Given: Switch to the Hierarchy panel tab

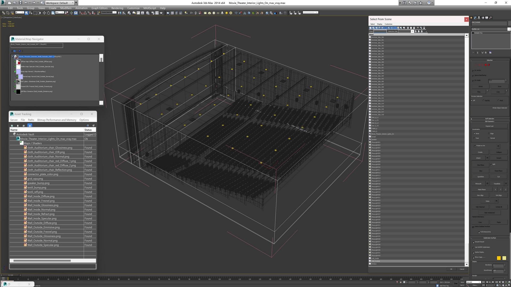Looking at the screenshot, I should click(x=479, y=18).
